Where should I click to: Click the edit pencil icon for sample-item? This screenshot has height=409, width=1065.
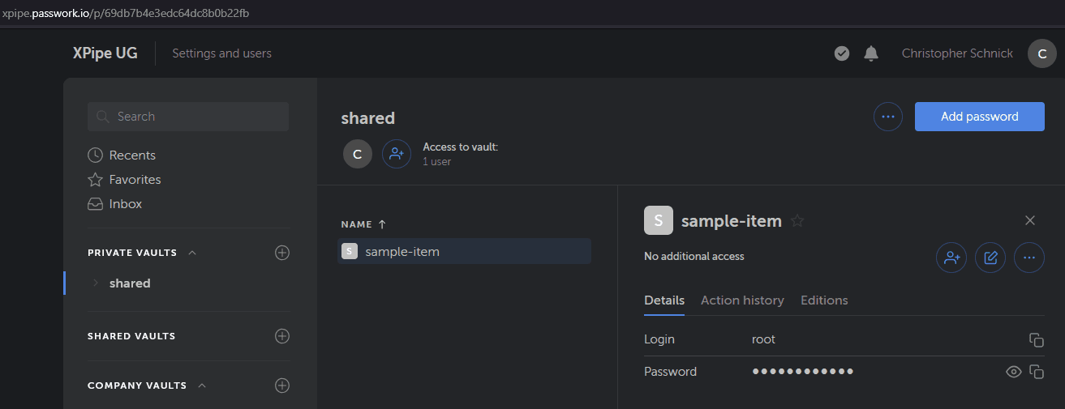coord(990,258)
